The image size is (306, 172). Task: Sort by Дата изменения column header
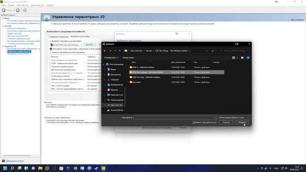[x=178, y=62]
